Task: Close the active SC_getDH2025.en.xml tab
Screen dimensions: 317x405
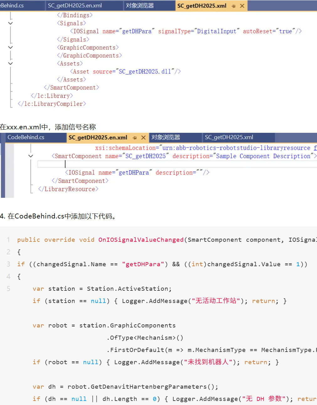Action: [x=143, y=138]
